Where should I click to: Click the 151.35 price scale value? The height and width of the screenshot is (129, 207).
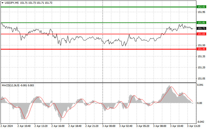click(x=201, y=56)
